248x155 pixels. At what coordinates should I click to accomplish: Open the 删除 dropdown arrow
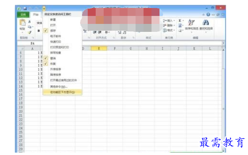tap(174, 25)
